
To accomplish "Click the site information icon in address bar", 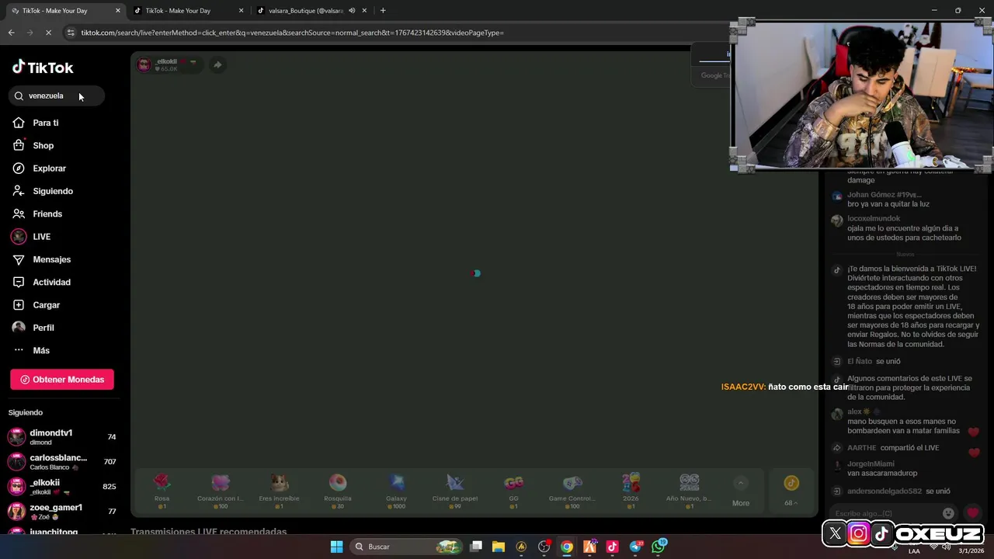I will [71, 33].
